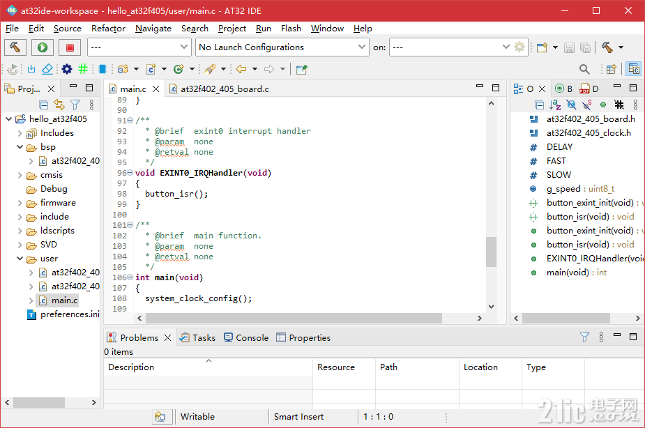Screen dimensions: 645x428
Task: Toggle folding at line 96 EXINT0_IRQHandler
Action: pos(130,173)
